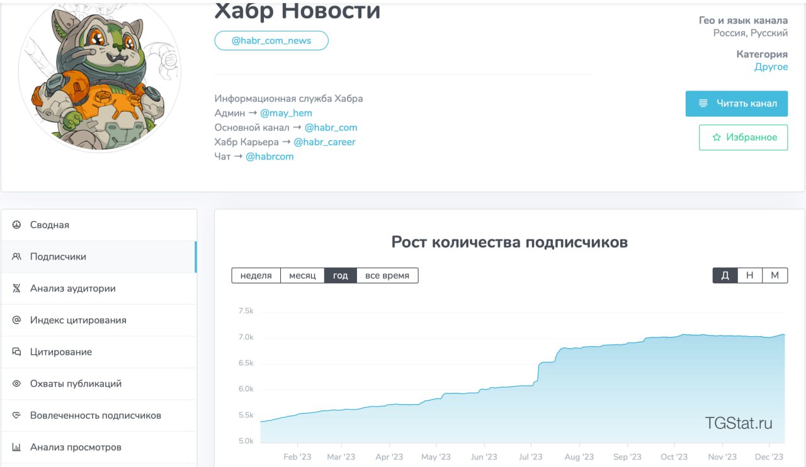Click the Анализ аудитории icon

point(17,288)
